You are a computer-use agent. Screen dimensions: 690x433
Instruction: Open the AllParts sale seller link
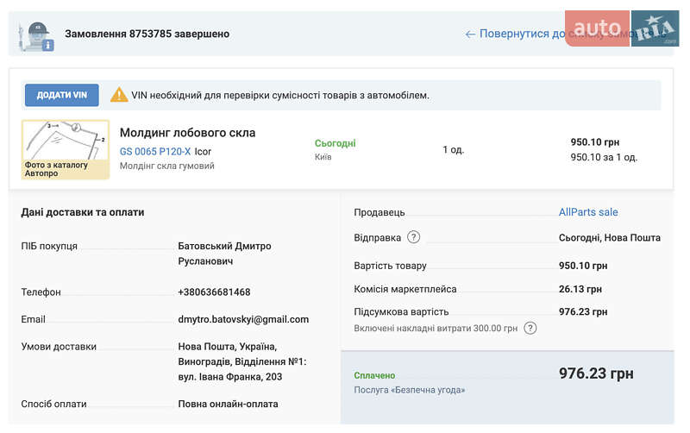pos(588,212)
